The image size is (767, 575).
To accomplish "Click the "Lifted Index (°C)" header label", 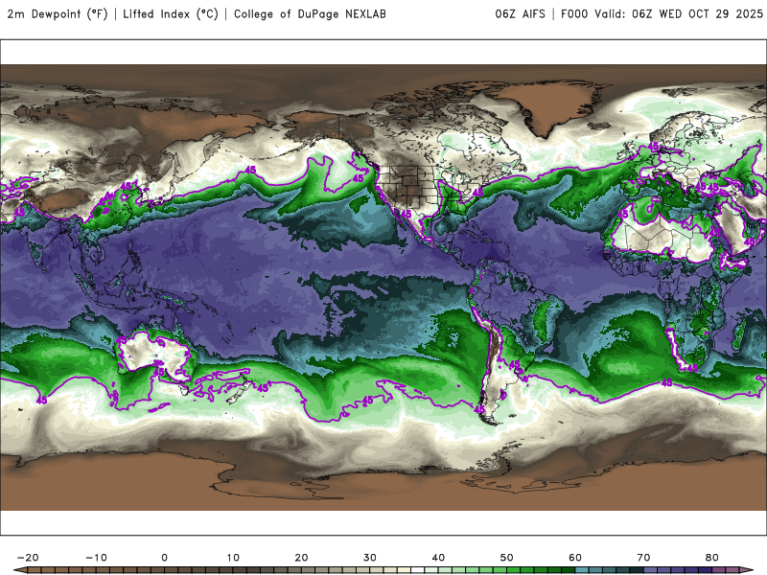I will (171, 13).
